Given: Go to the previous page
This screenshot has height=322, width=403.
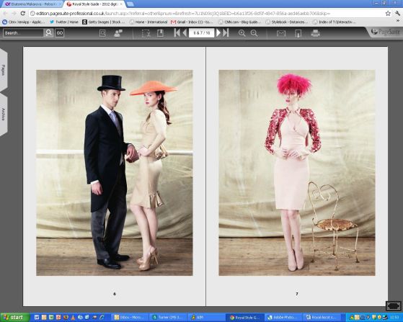Looking at the screenshot, I should coord(185,33).
